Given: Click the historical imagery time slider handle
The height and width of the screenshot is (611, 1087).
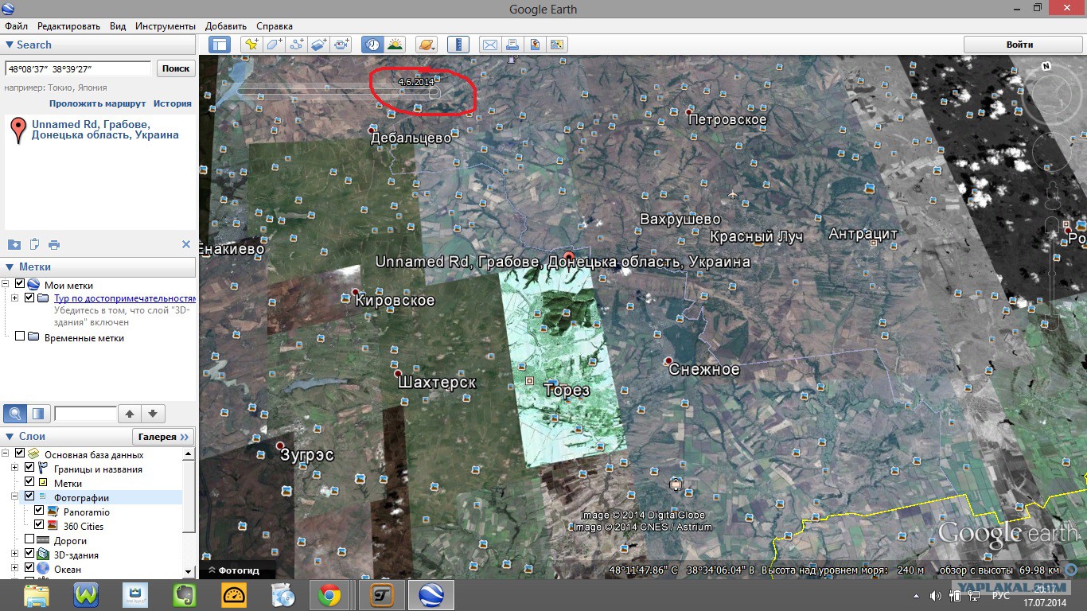Looking at the screenshot, I should pos(434,92).
